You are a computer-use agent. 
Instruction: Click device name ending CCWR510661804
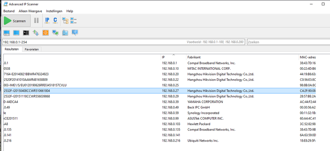pyautogui.click(x=27, y=91)
